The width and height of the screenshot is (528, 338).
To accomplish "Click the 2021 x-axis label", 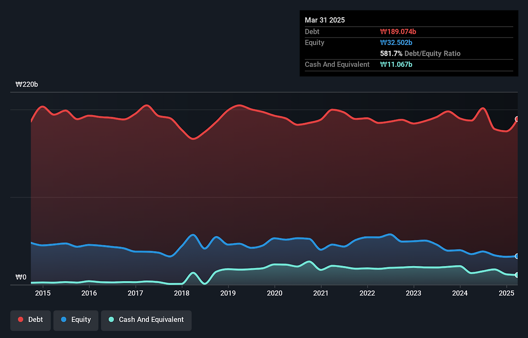I will pos(321,293).
